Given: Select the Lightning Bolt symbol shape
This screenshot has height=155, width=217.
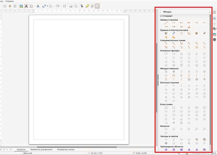Looking at the screenshot, I should click(189, 72).
